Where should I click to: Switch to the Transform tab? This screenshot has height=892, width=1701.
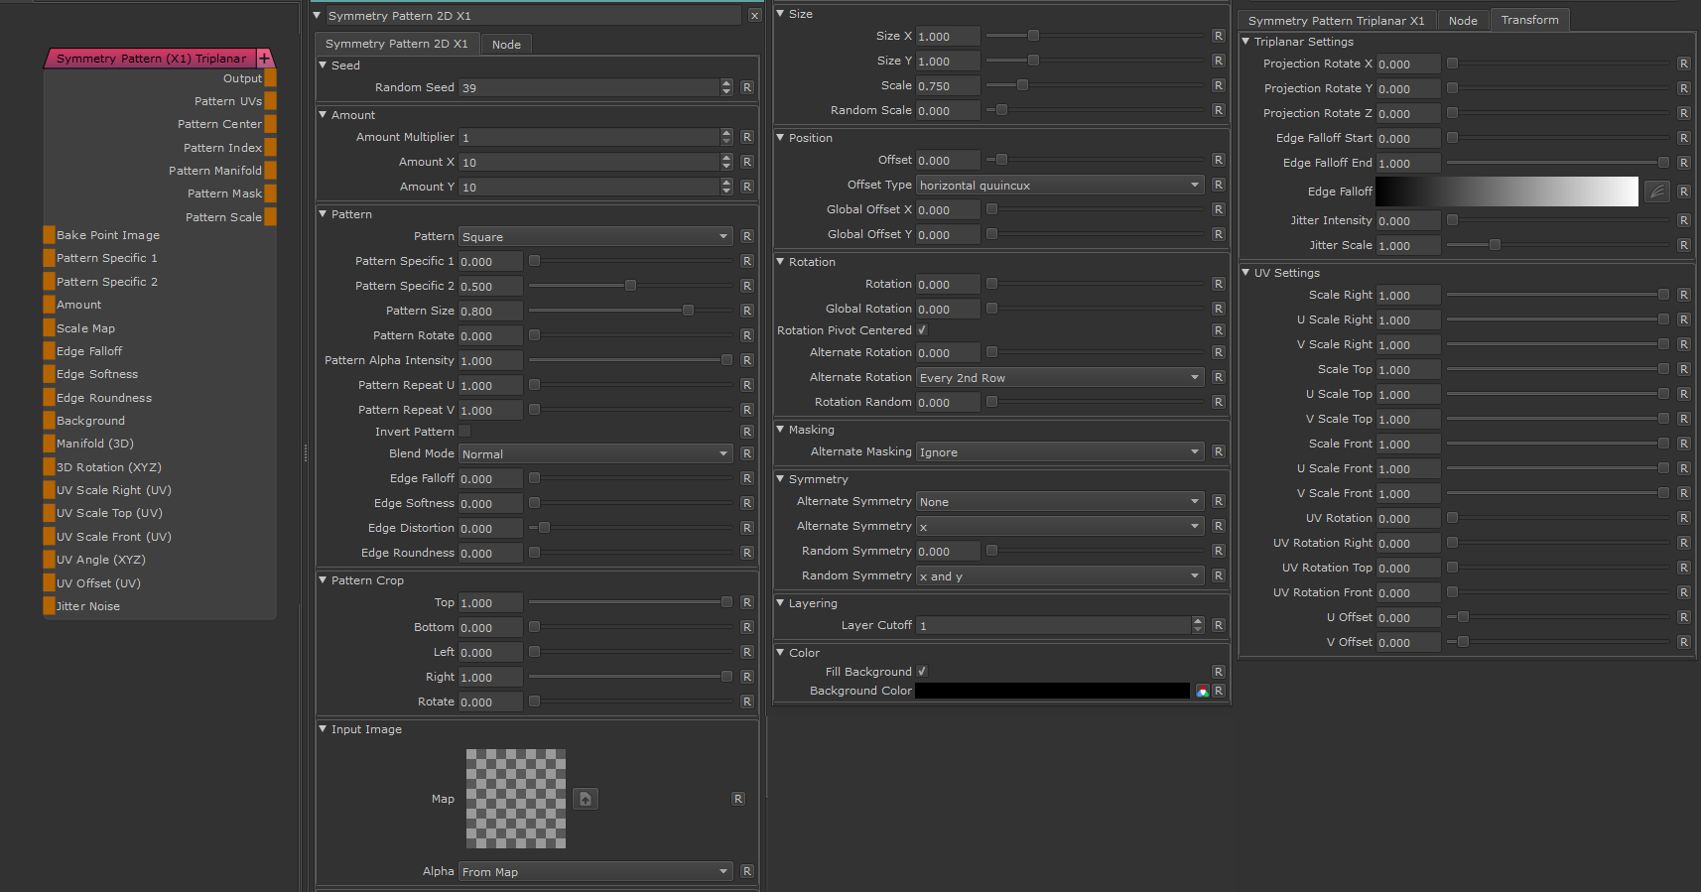(1529, 20)
